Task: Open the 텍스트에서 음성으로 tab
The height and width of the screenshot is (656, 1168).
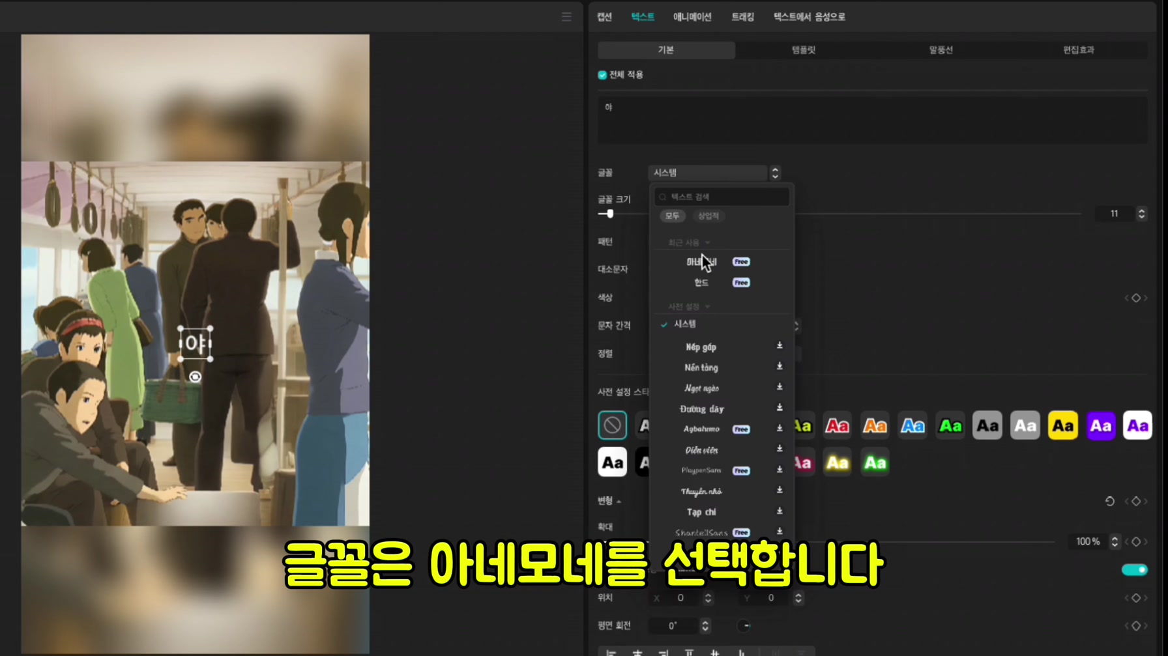Action: (x=810, y=17)
